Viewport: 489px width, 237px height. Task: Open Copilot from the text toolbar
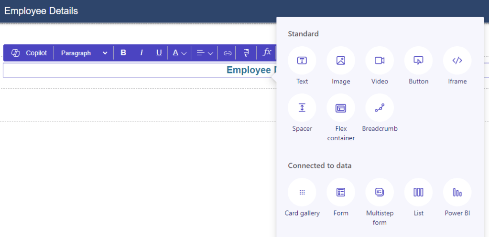[29, 53]
